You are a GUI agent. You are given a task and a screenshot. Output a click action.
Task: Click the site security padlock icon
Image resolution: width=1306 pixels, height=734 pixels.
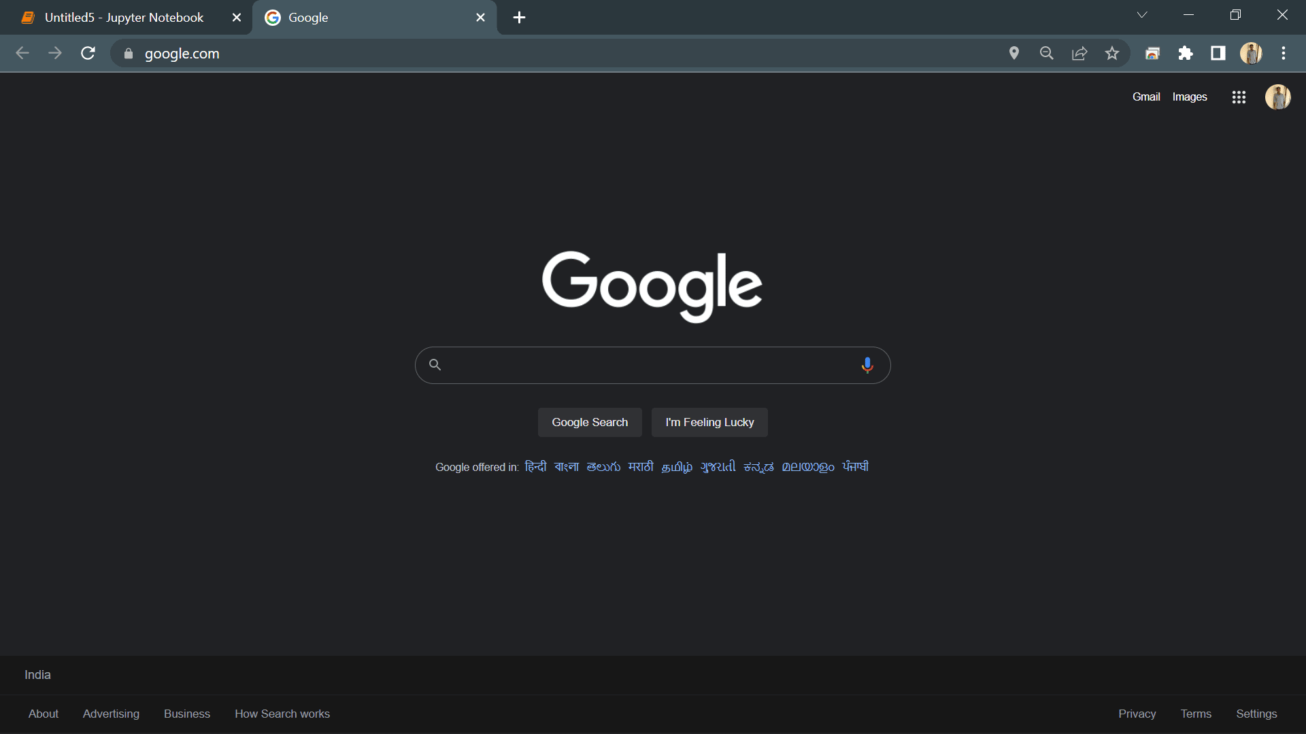(127, 53)
